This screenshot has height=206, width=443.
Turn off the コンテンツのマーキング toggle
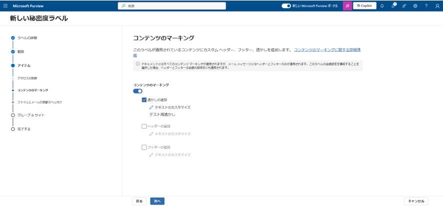click(137, 91)
